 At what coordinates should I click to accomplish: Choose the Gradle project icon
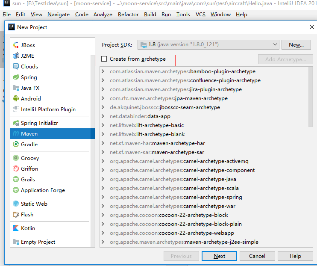pyautogui.click(x=16, y=145)
